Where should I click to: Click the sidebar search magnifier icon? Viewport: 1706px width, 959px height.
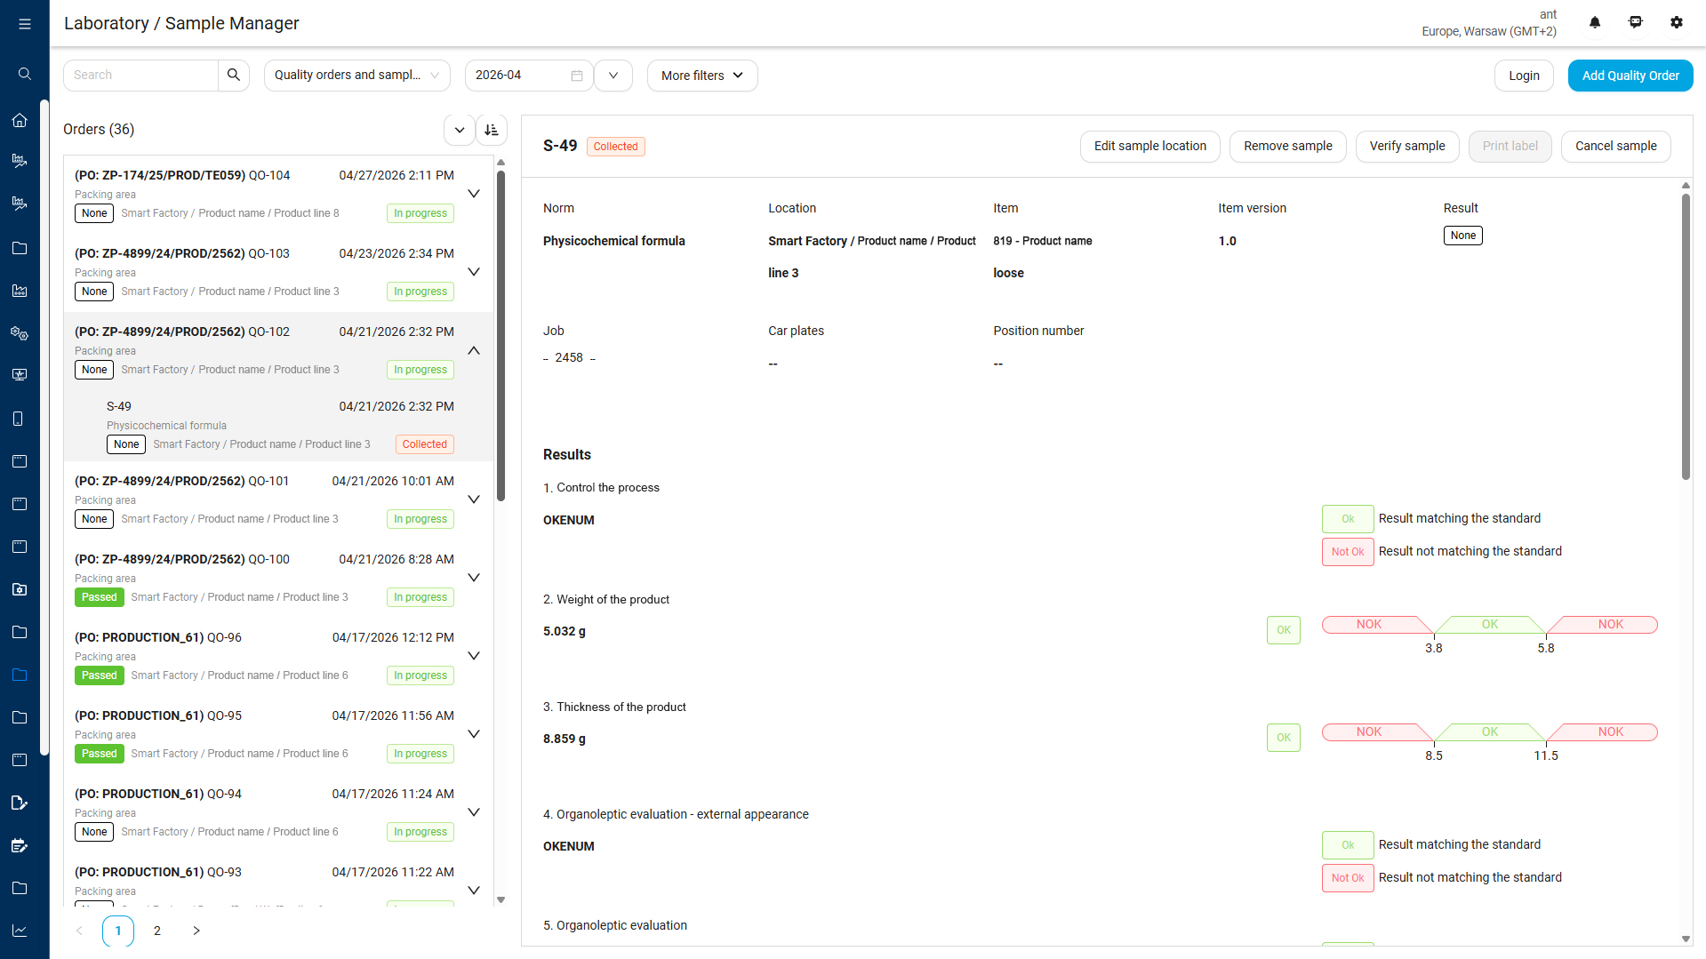click(24, 74)
